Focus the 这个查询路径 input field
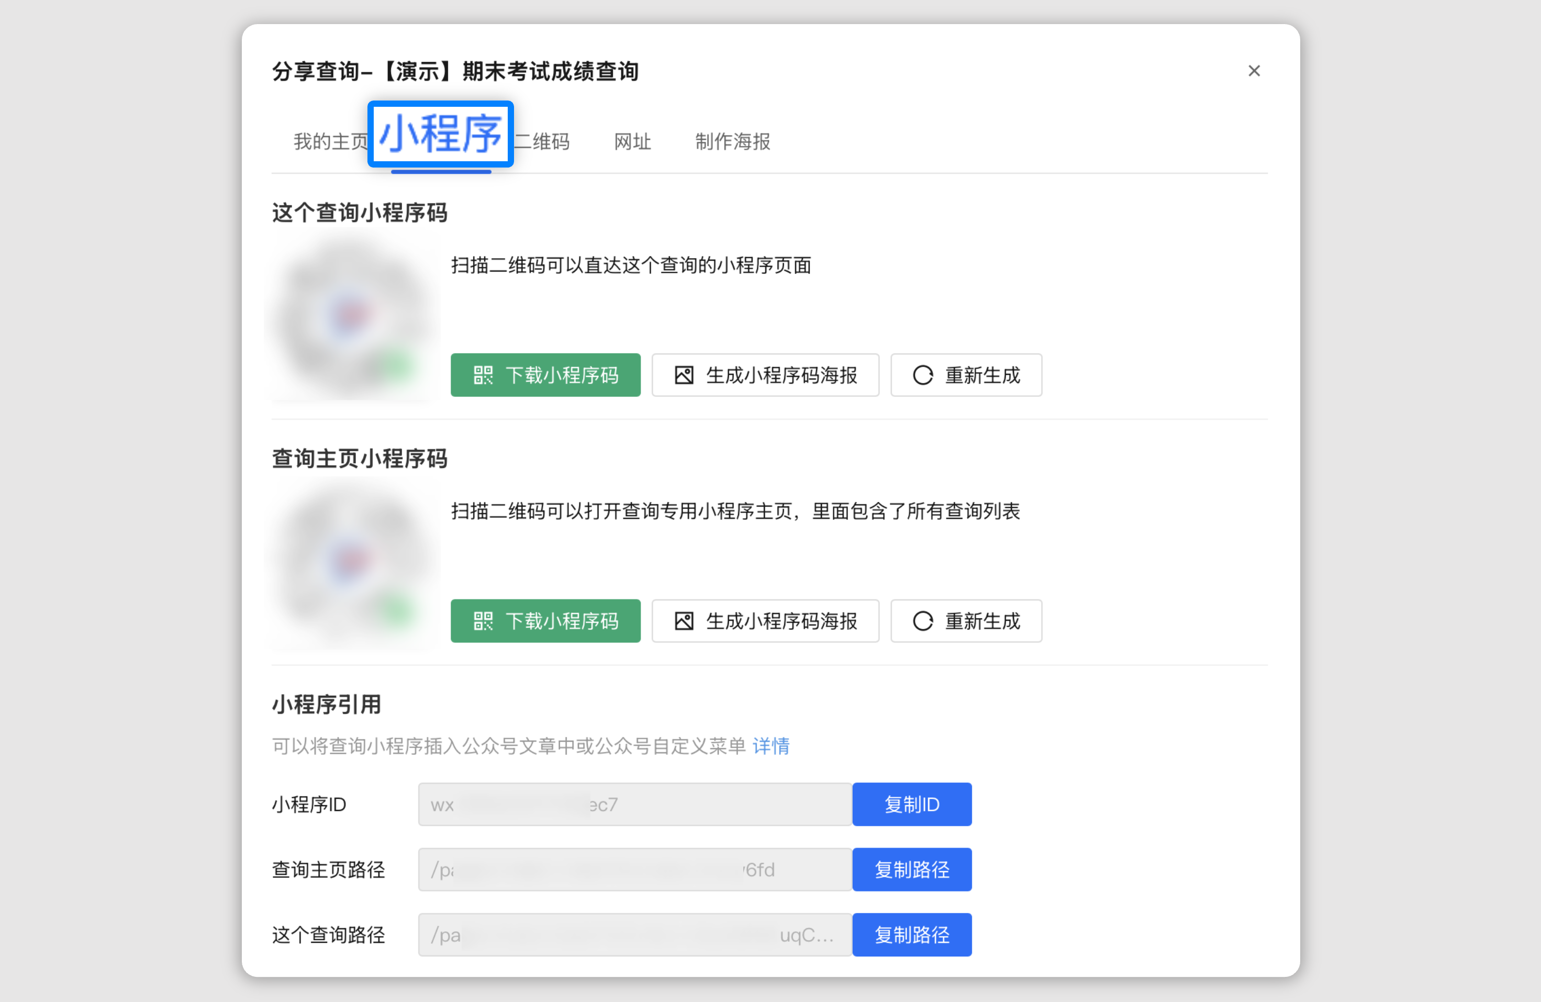Viewport: 1541px width, 1002px height. 634,934
